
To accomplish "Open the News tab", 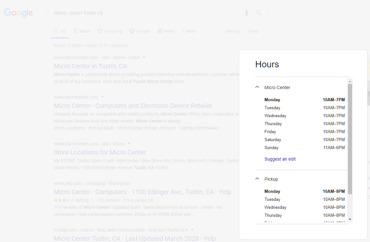I will (166, 31).
